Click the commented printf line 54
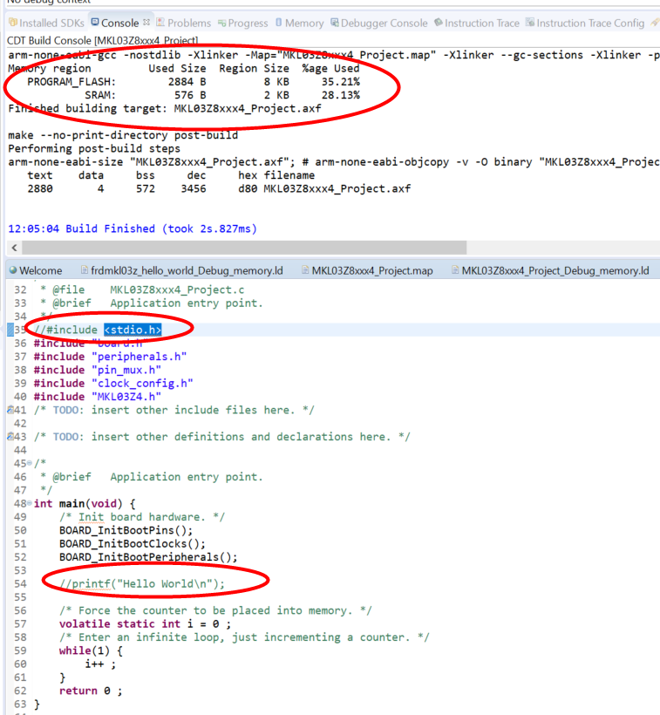Image resolution: width=660 pixels, height=715 pixels. (x=142, y=583)
